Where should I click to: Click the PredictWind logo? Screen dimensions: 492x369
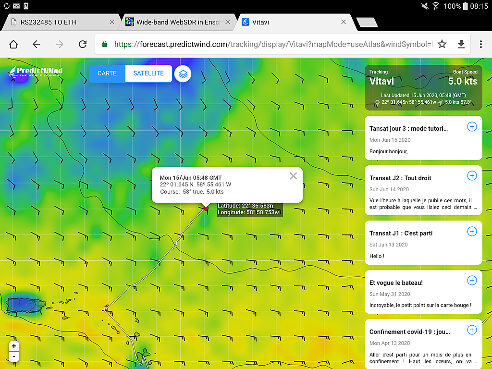pyautogui.click(x=36, y=72)
